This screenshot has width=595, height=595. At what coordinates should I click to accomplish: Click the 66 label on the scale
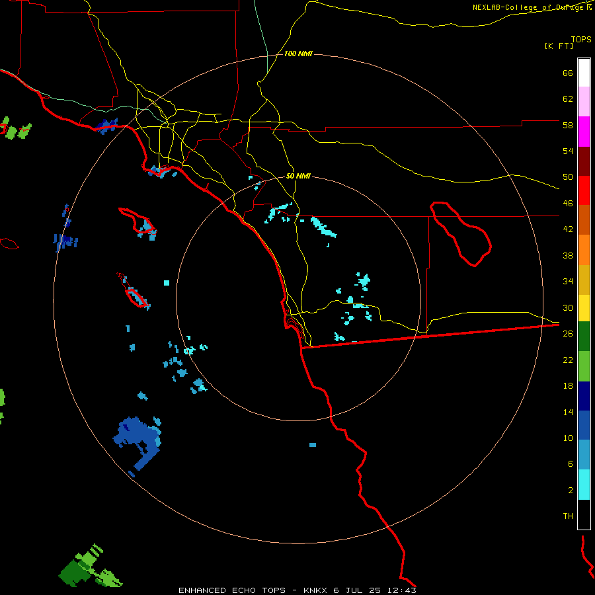[568, 73]
